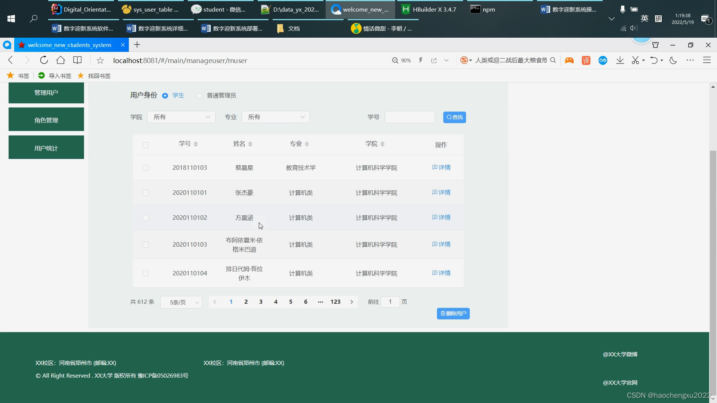Reload the page with the refresh icon
This screenshot has height=403, width=717.
click(x=44, y=60)
